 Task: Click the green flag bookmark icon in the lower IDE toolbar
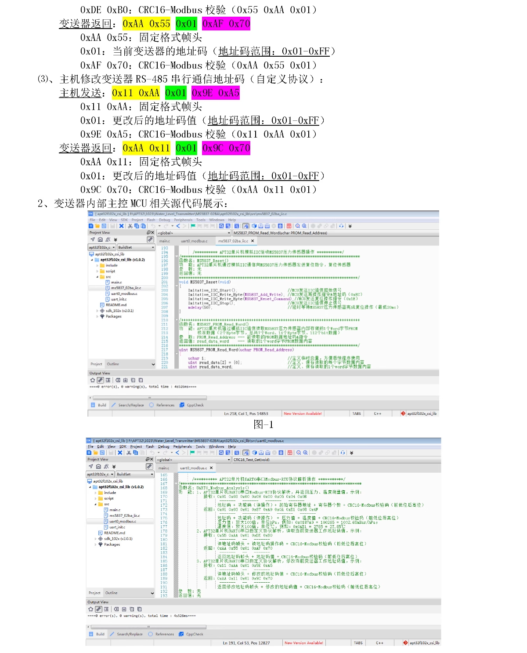tap(192, 453)
